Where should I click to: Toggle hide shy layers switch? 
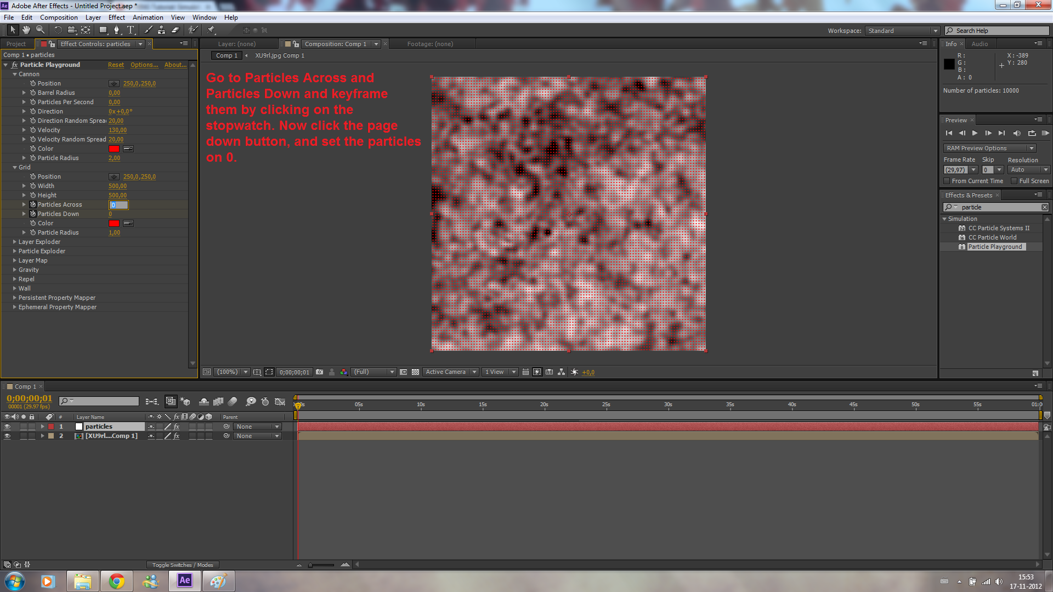[x=203, y=401]
